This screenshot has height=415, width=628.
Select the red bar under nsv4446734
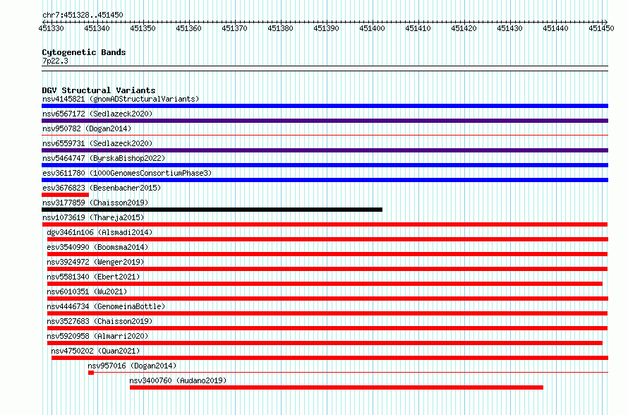point(327,313)
